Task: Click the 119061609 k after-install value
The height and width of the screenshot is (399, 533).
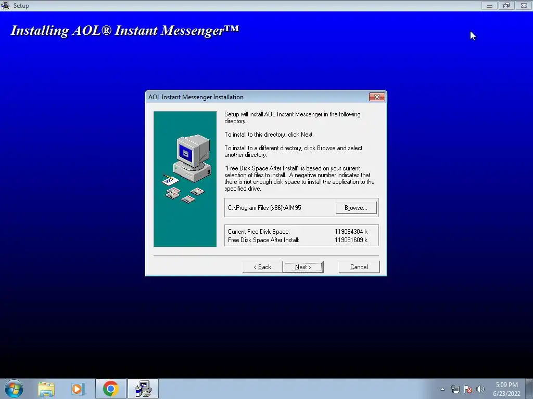Action: click(x=351, y=240)
